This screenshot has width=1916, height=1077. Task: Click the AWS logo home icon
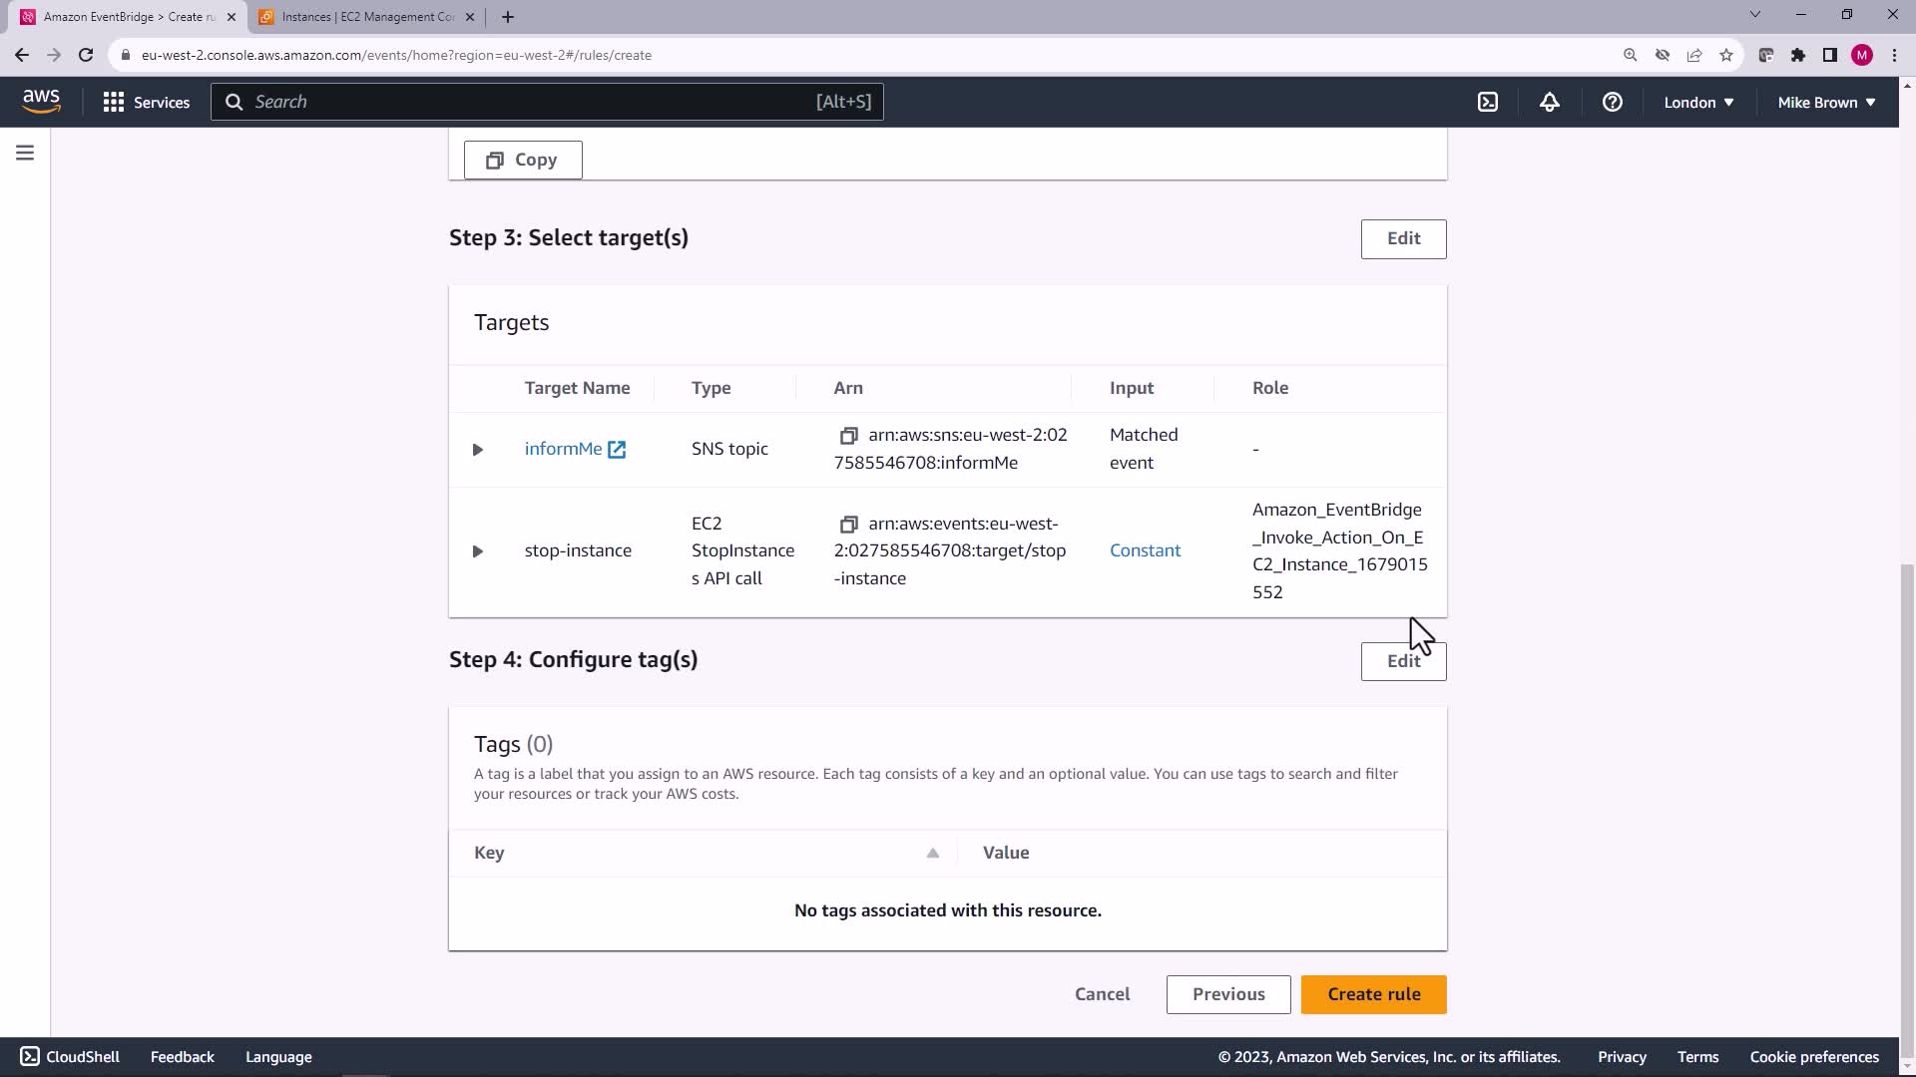click(41, 101)
